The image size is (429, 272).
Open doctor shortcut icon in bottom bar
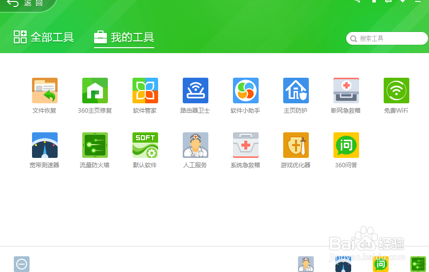(x=306, y=264)
